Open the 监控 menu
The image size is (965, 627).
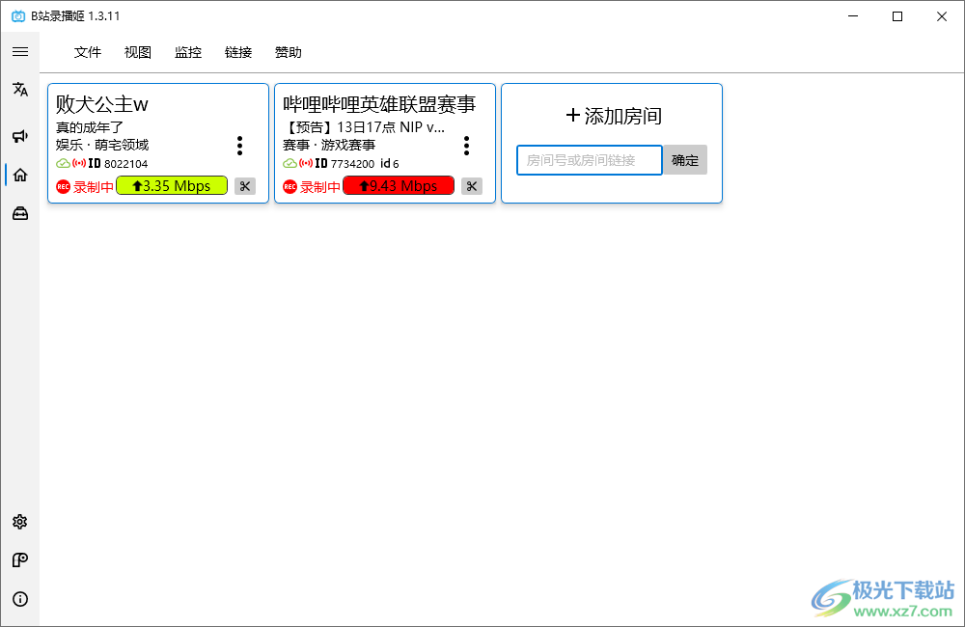[x=188, y=52]
